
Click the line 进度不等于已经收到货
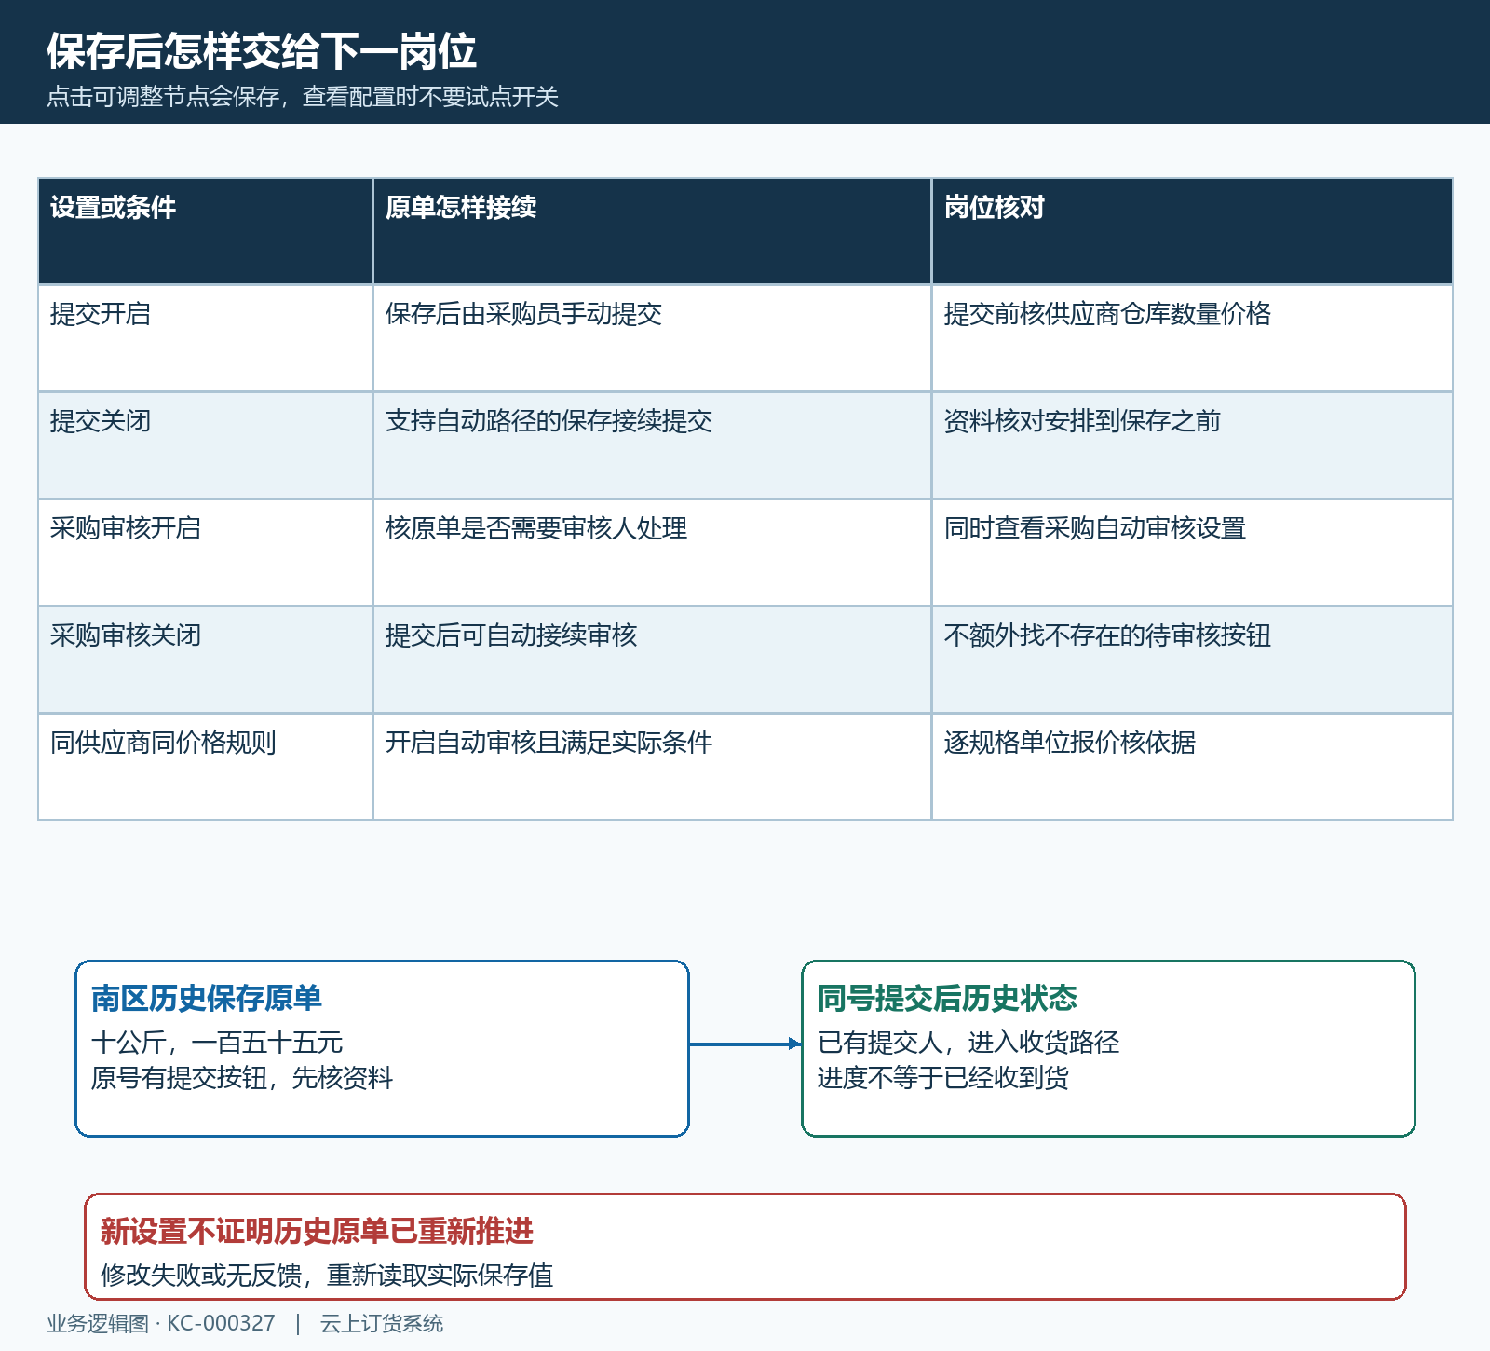click(x=943, y=1078)
